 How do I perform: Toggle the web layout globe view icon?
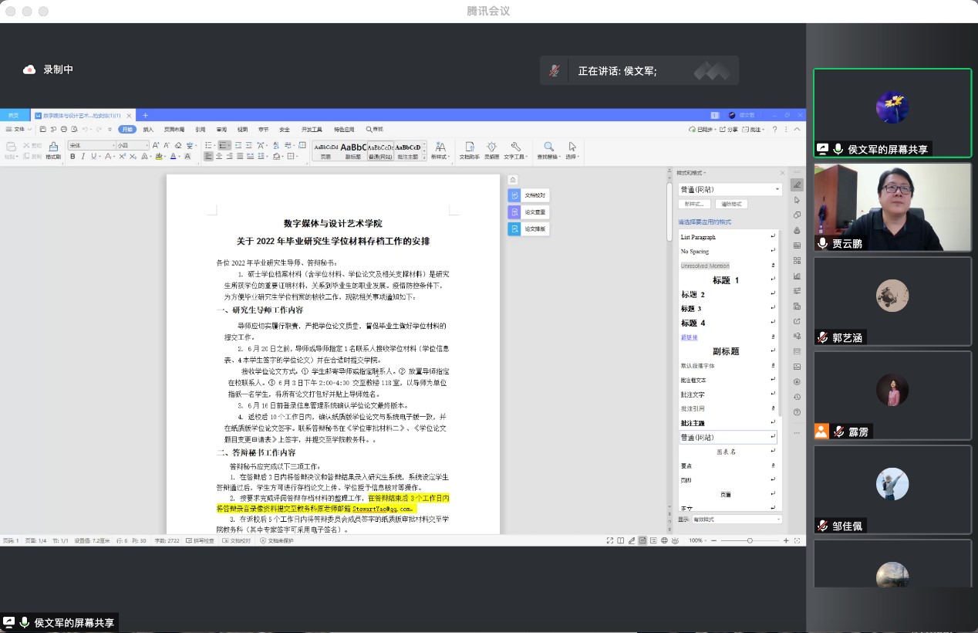tap(664, 540)
